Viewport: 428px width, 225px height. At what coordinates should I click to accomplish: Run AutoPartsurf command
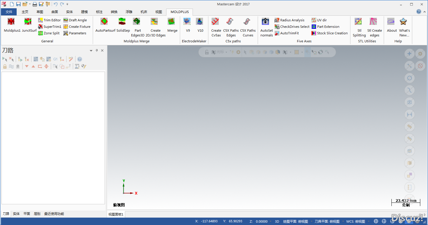coord(105,25)
